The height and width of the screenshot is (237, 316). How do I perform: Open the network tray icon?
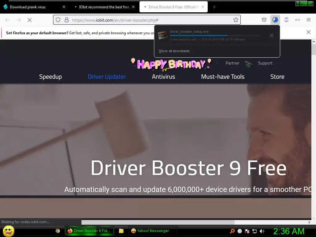pos(255,231)
